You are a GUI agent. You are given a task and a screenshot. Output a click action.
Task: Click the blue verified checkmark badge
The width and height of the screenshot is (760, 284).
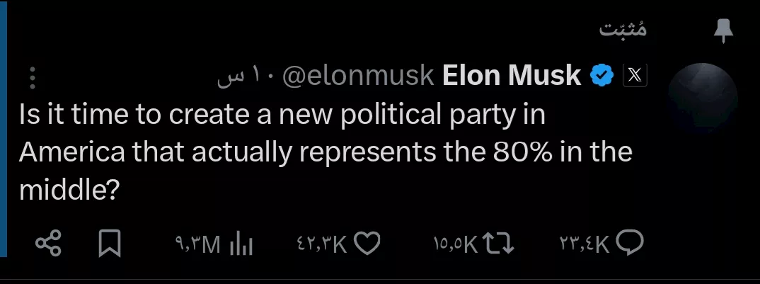pyautogui.click(x=602, y=75)
